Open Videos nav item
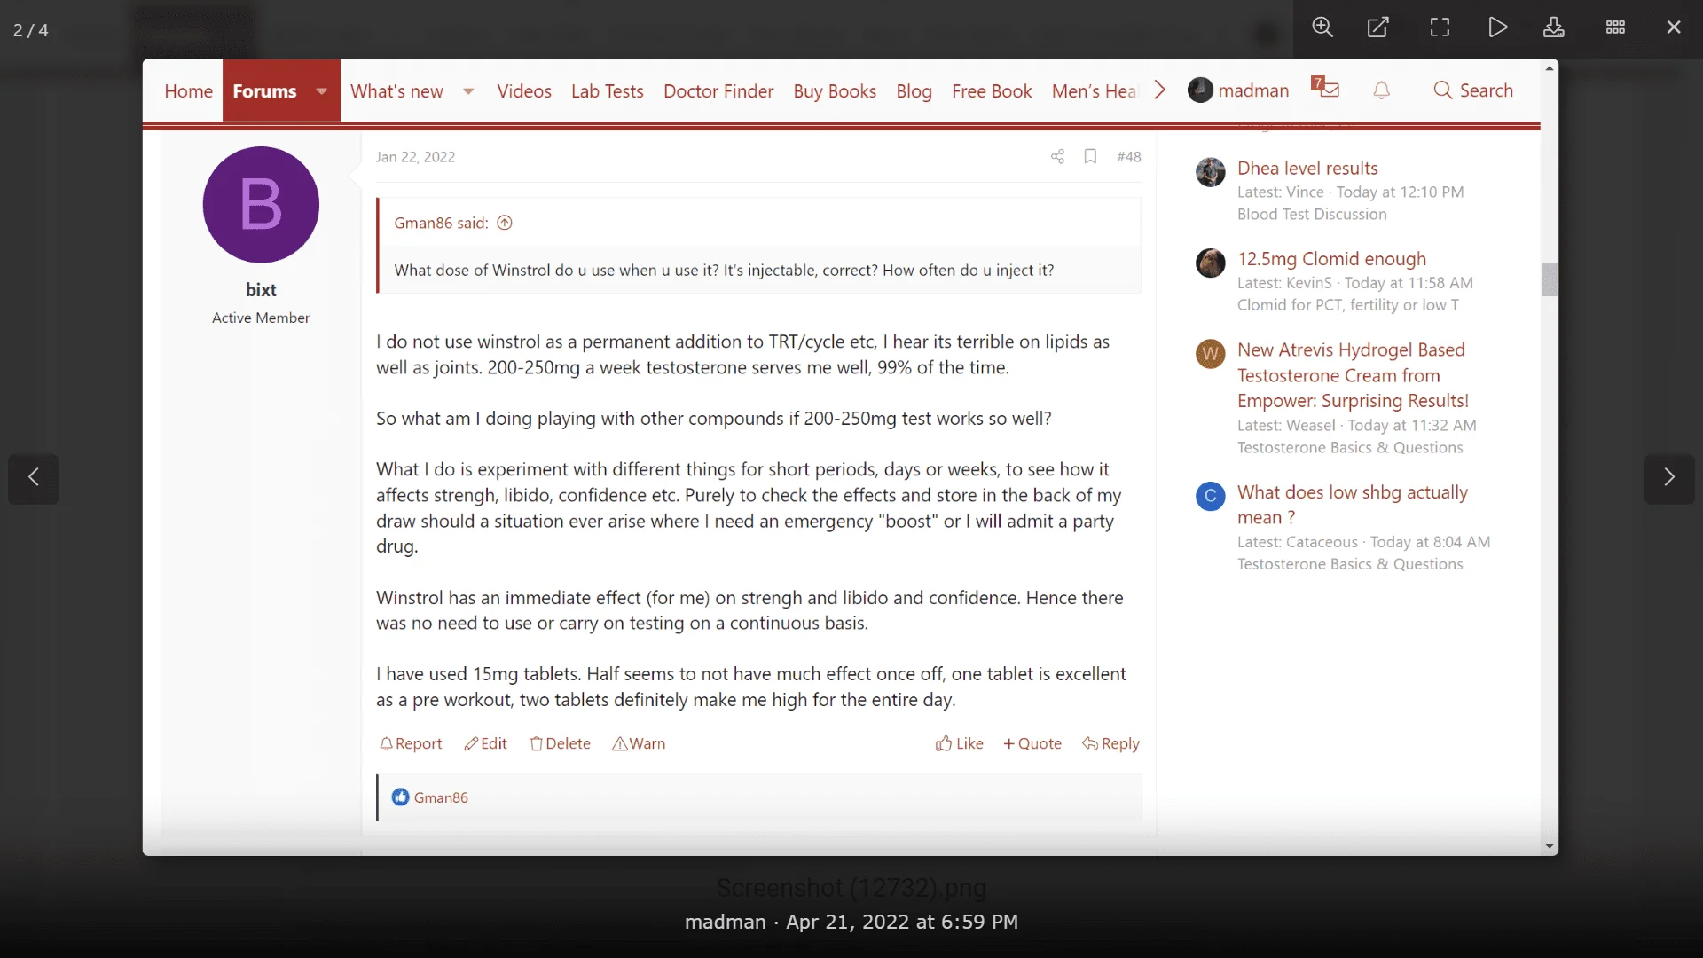Image resolution: width=1703 pixels, height=958 pixels. [524, 90]
